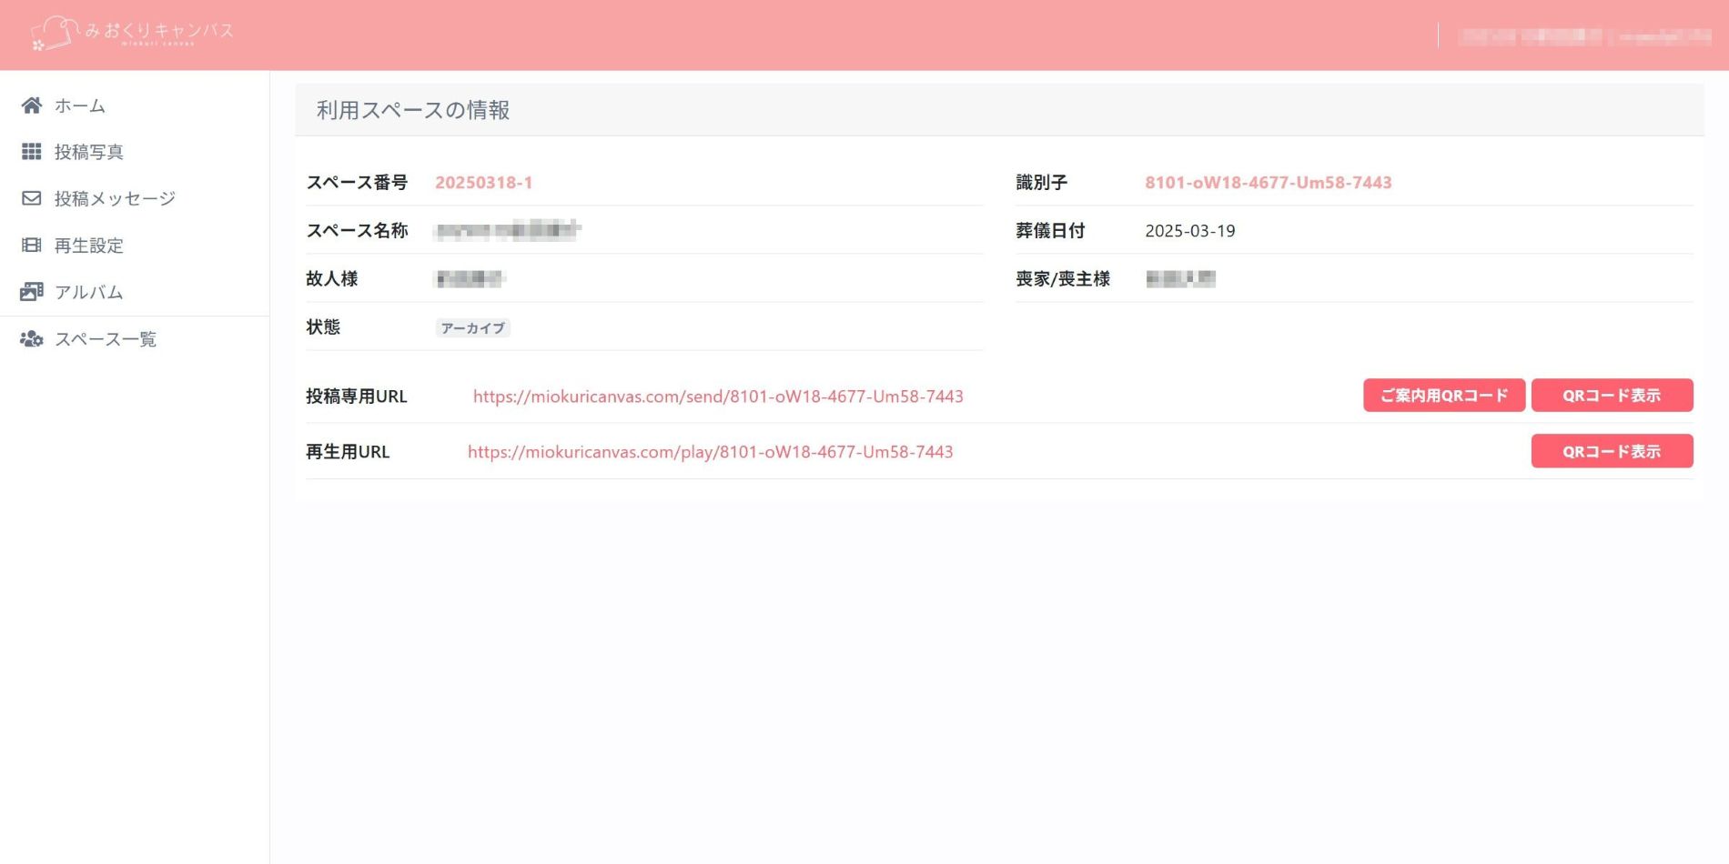Click the アーカイブ status badge
The width and height of the screenshot is (1729, 864).
click(472, 328)
